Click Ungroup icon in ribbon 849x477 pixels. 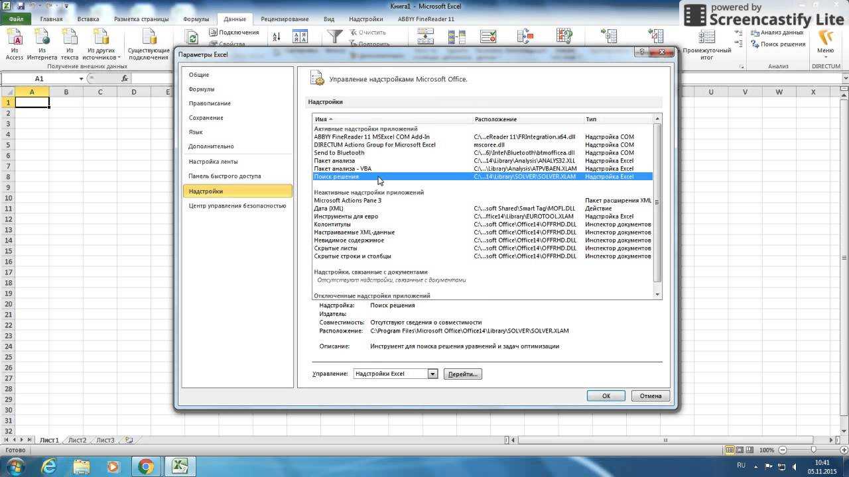(655, 37)
